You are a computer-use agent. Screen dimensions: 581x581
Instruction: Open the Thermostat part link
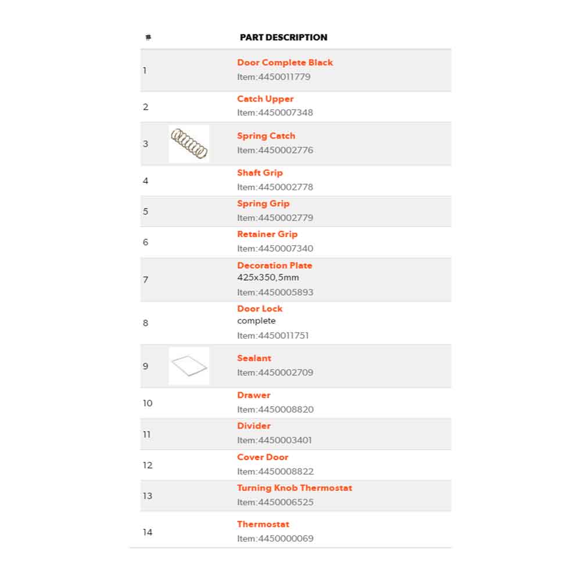263,524
